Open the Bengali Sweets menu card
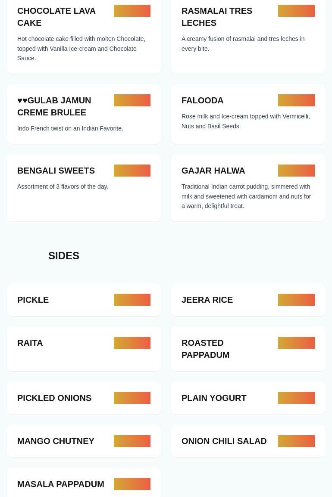The image size is (332, 497). click(84, 188)
